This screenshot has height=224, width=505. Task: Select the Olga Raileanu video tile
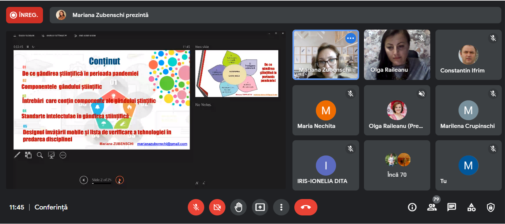click(397, 55)
